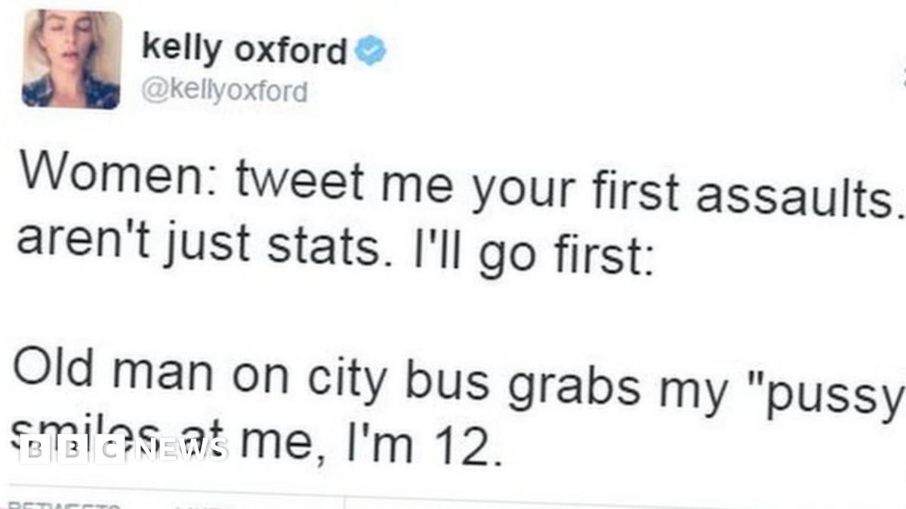This screenshot has height=509, width=906.
Task: Open kelly oxford's profile photo
Action: 72,60
